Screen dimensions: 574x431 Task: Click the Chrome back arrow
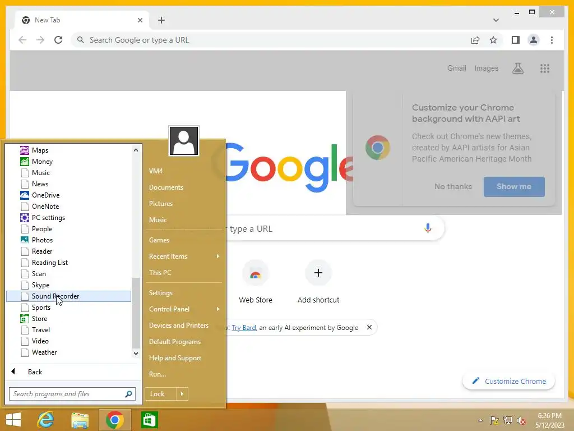tap(22, 40)
